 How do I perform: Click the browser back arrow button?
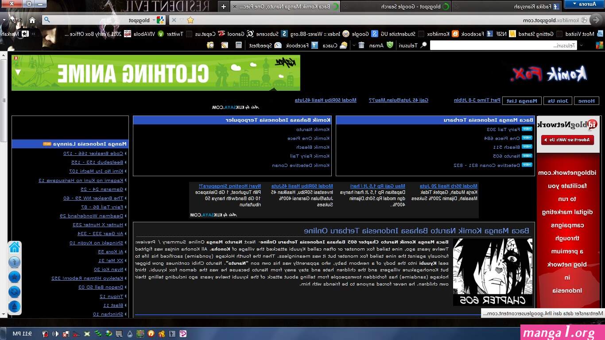(x=597, y=20)
